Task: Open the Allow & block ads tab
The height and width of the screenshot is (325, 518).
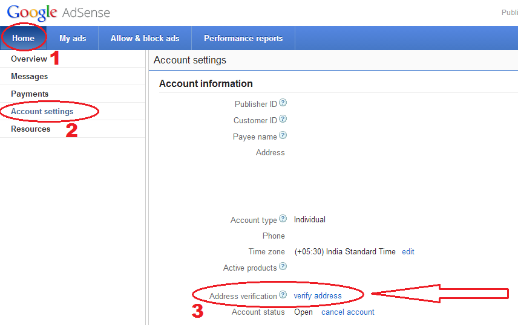Action: (x=145, y=38)
